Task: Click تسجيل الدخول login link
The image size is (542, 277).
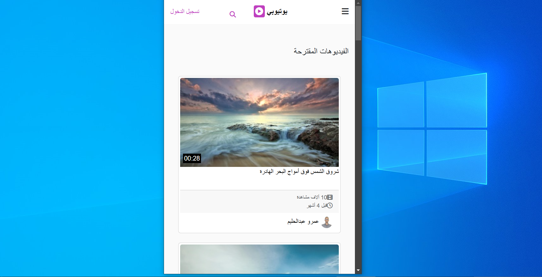Action: (185, 11)
